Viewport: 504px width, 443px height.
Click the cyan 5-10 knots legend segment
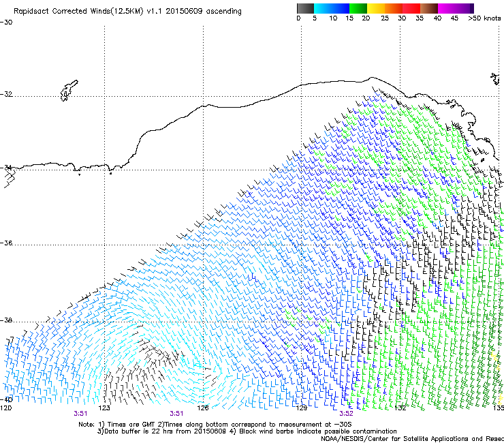tap(323, 8)
